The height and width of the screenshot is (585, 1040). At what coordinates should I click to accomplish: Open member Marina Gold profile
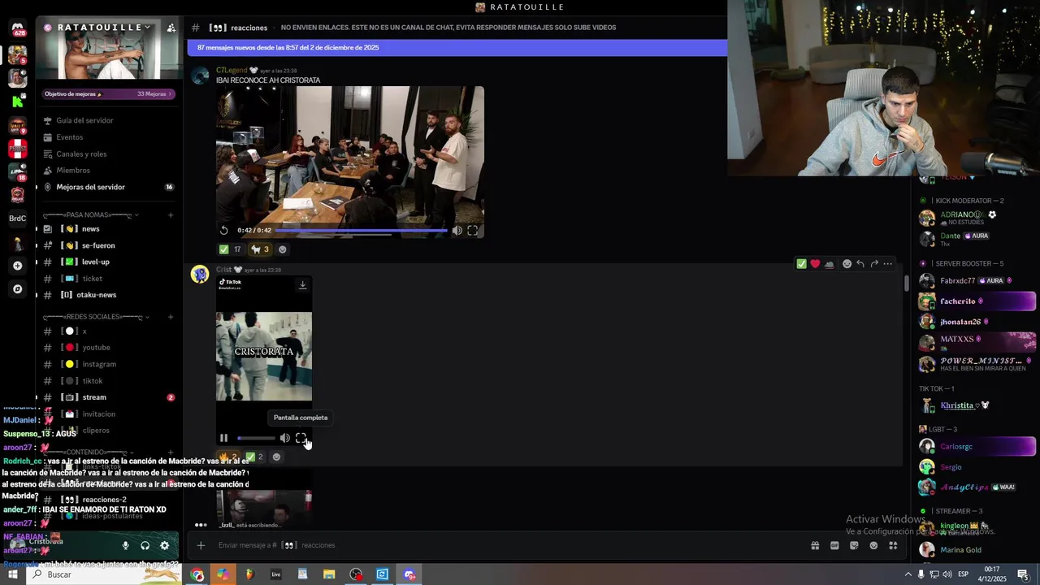coord(977,550)
